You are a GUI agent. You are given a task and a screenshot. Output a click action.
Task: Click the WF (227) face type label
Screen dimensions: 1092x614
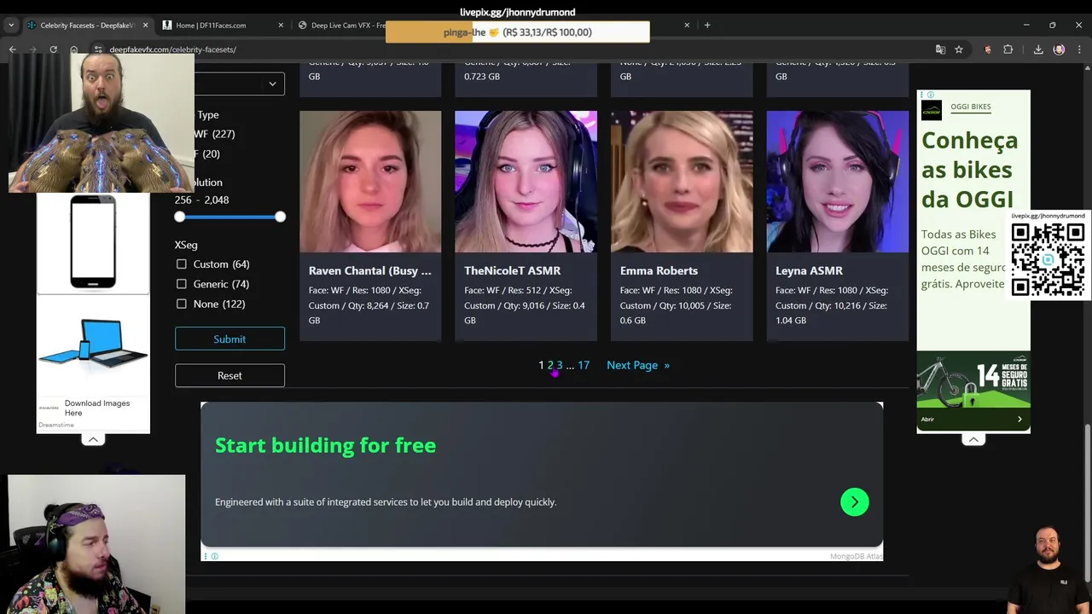pos(214,134)
